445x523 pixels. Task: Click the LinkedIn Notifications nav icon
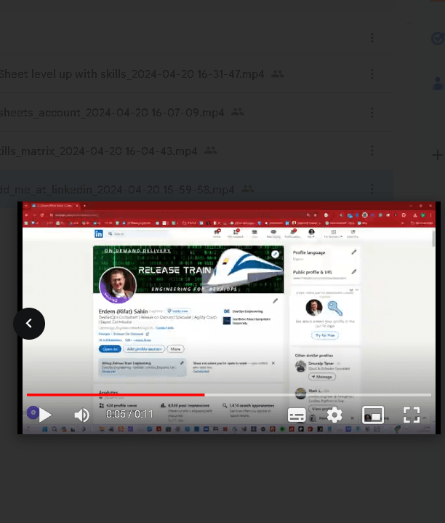pyautogui.click(x=292, y=233)
